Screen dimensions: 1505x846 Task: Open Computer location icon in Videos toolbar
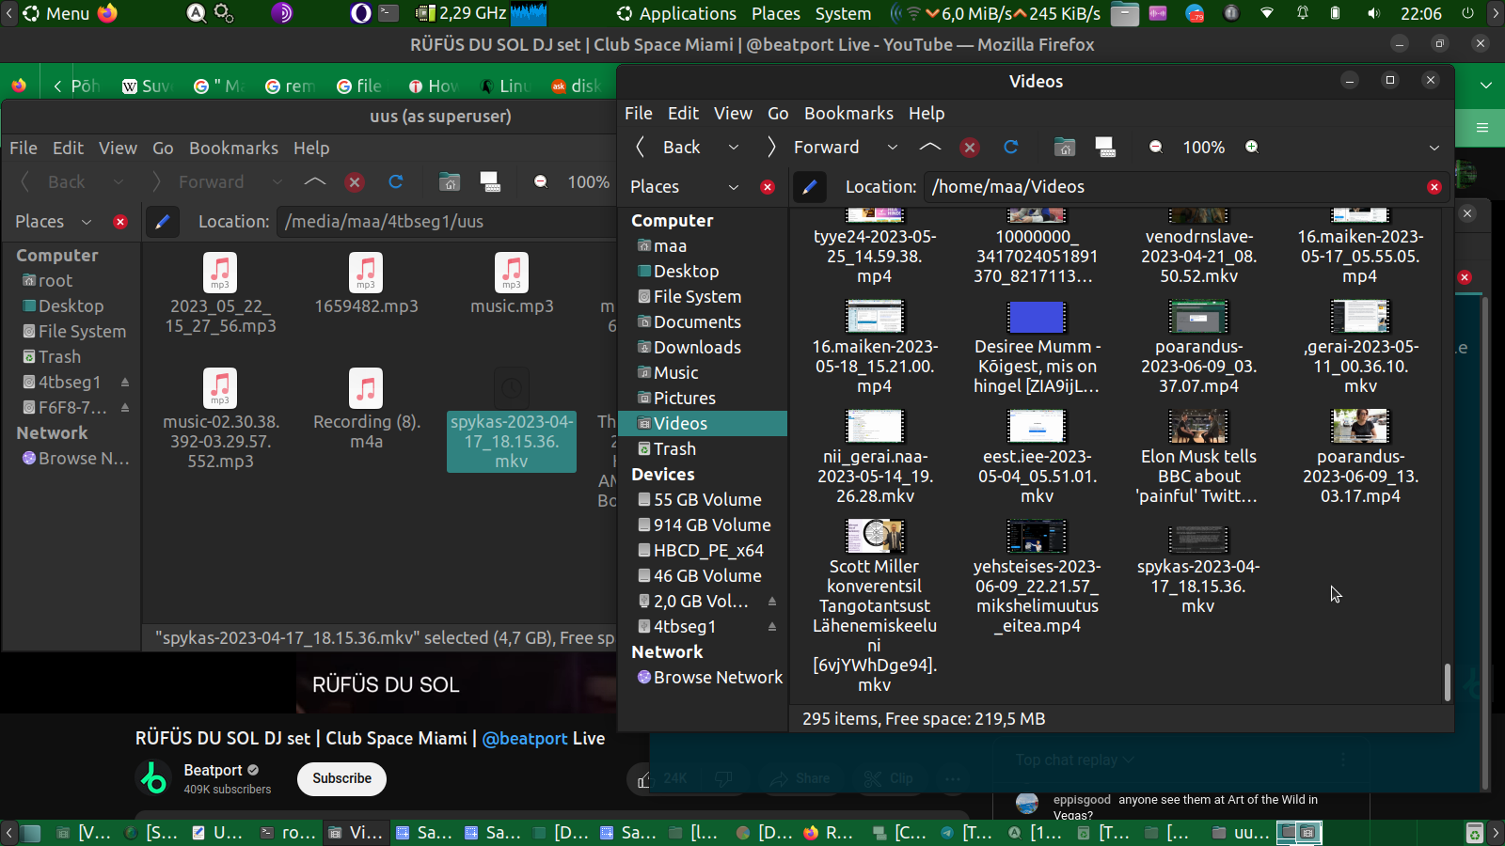(1105, 147)
